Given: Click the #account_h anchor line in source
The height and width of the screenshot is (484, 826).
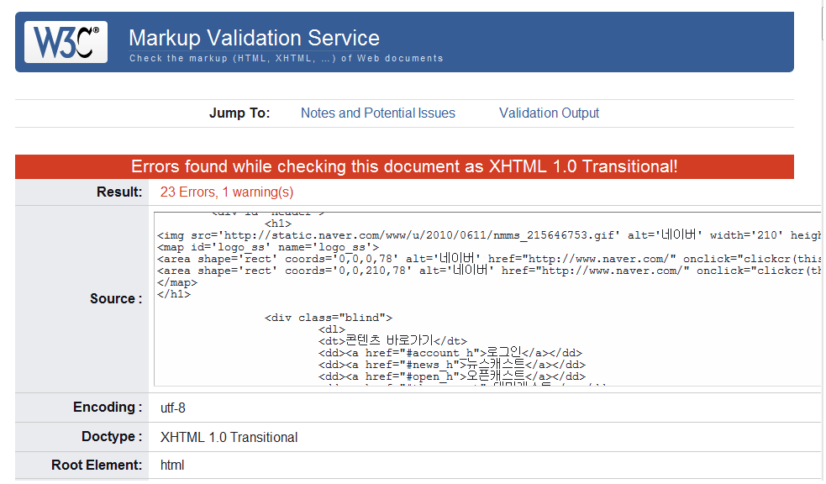Looking at the screenshot, I should click(x=450, y=353).
